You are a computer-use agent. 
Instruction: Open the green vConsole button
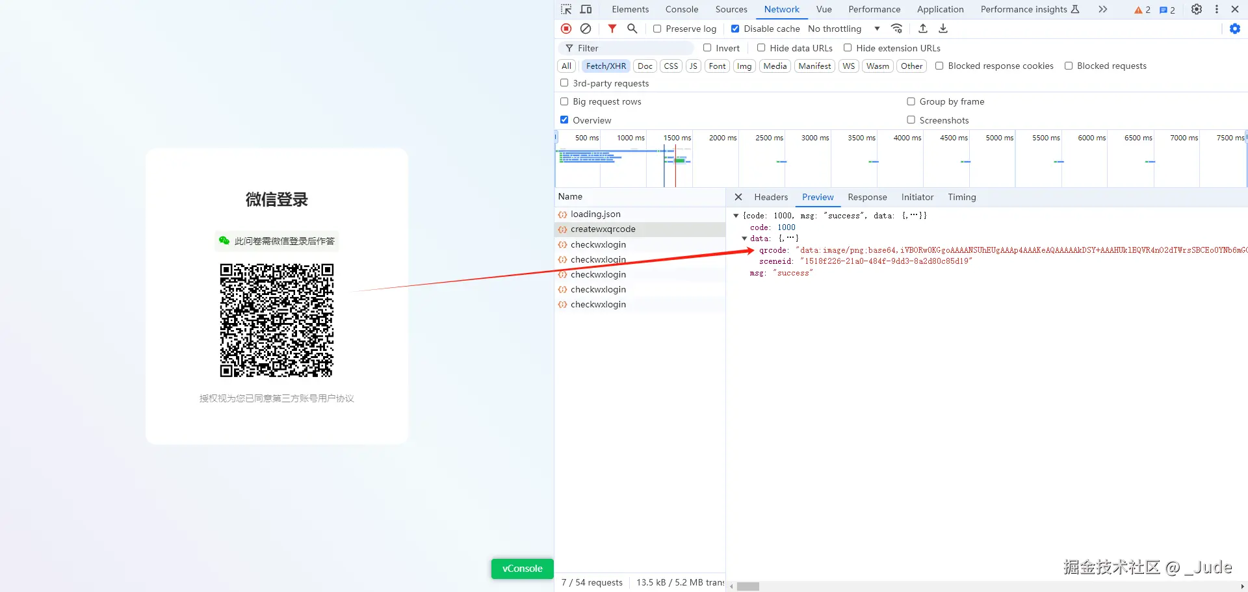click(523, 569)
